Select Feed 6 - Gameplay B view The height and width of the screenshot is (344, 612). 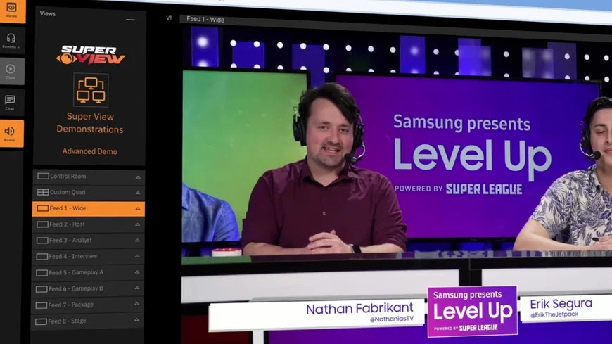tap(87, 288)
